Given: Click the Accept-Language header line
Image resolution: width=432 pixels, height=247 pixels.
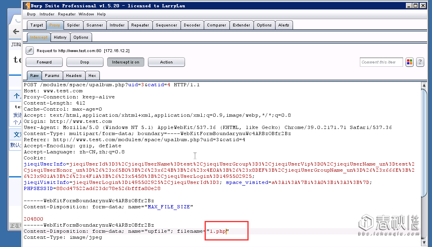Looking at the screenshot, I should coord(74,152).
